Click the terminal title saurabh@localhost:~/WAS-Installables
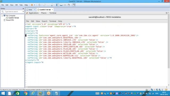Image resolution: width=170 pixels, height=96 pixels. tap(105, 17)
